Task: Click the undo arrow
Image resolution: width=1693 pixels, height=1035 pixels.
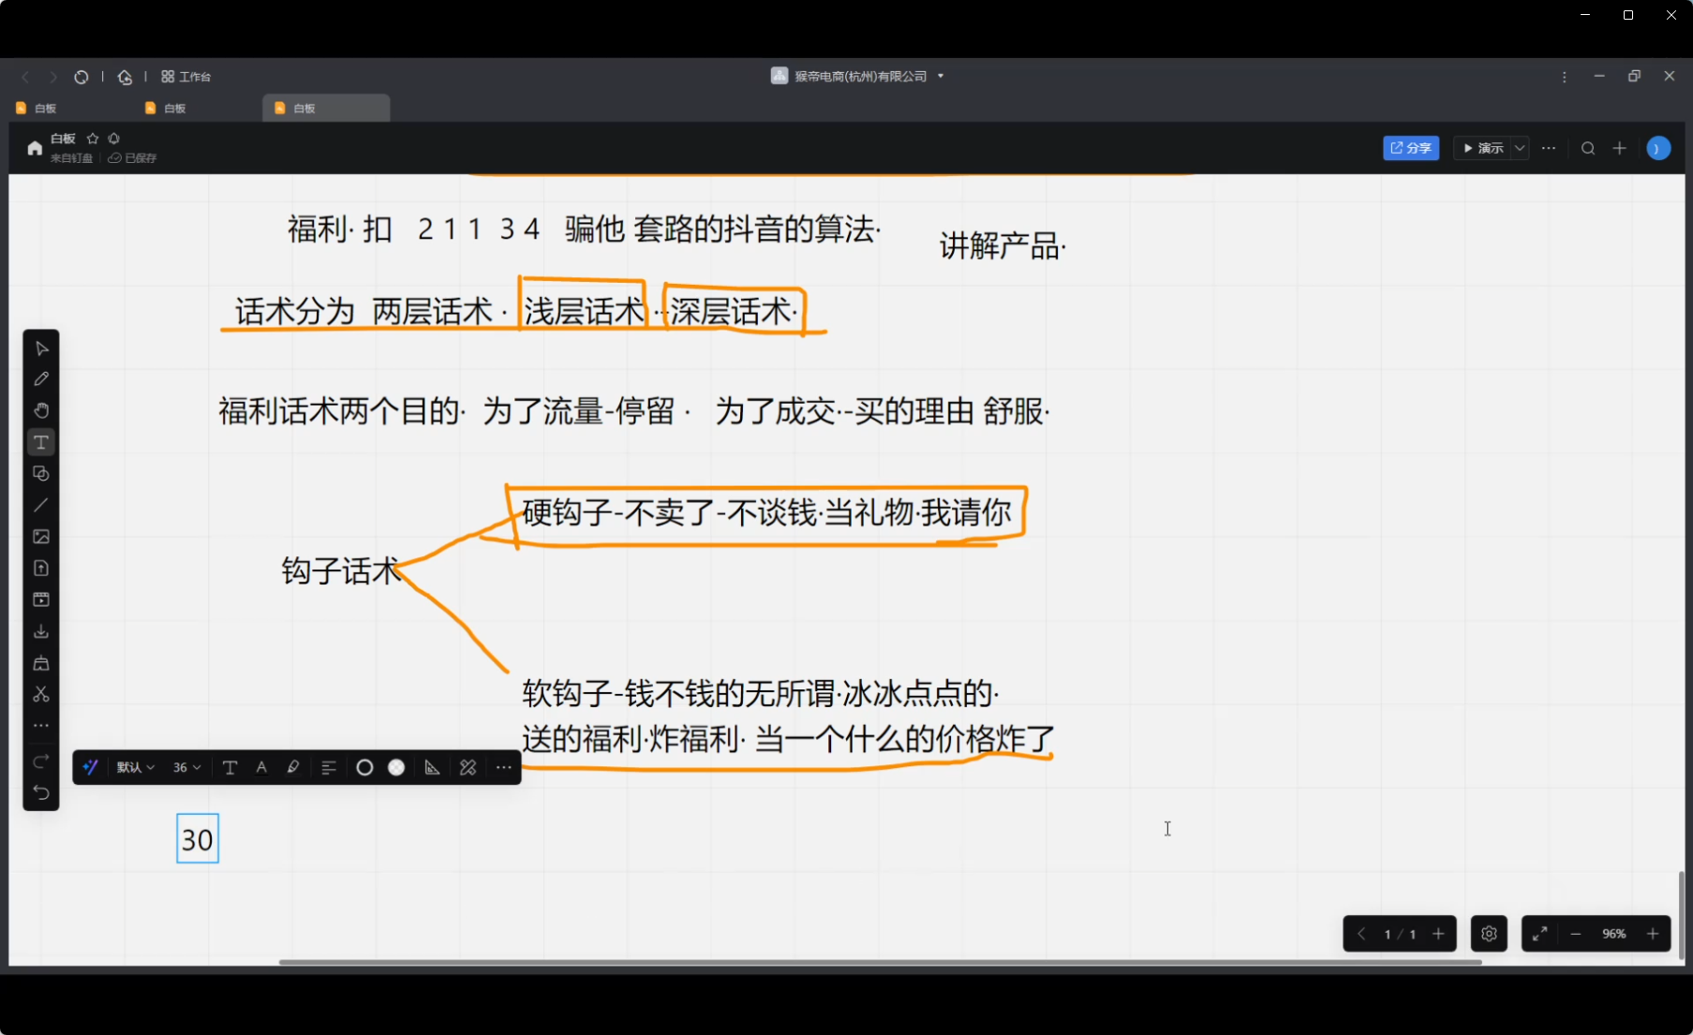Action: point(41,792)
